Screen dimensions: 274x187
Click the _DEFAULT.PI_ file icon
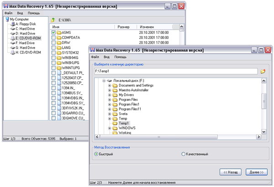[59, 73]
